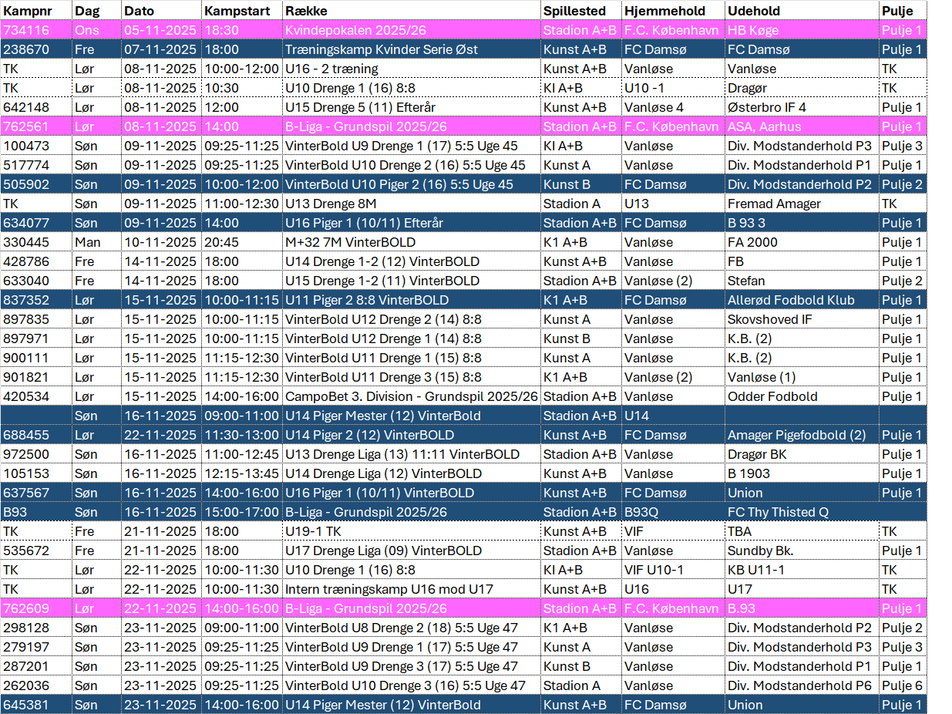This screenshot has width=952, height=714.
Task: Select the Fremad Amager opponent cell
Action: click(774, 204)
